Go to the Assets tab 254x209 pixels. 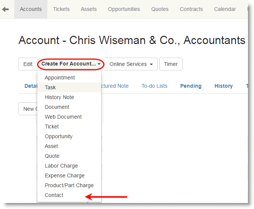89,9
